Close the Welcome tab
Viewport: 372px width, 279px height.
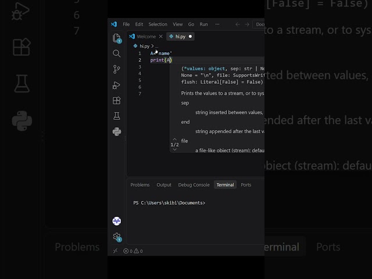coord(160,37)
